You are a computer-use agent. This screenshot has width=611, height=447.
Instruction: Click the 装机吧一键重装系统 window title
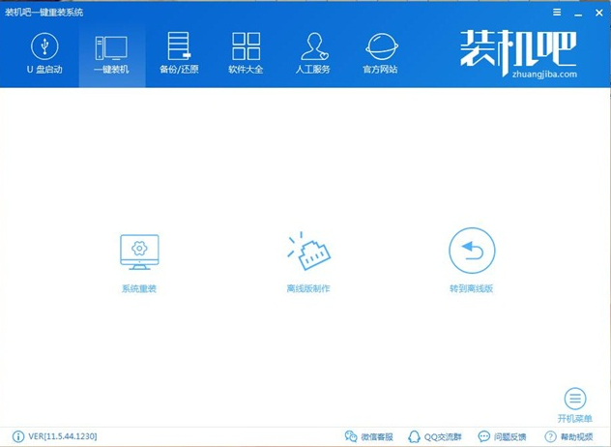point(44,13)
